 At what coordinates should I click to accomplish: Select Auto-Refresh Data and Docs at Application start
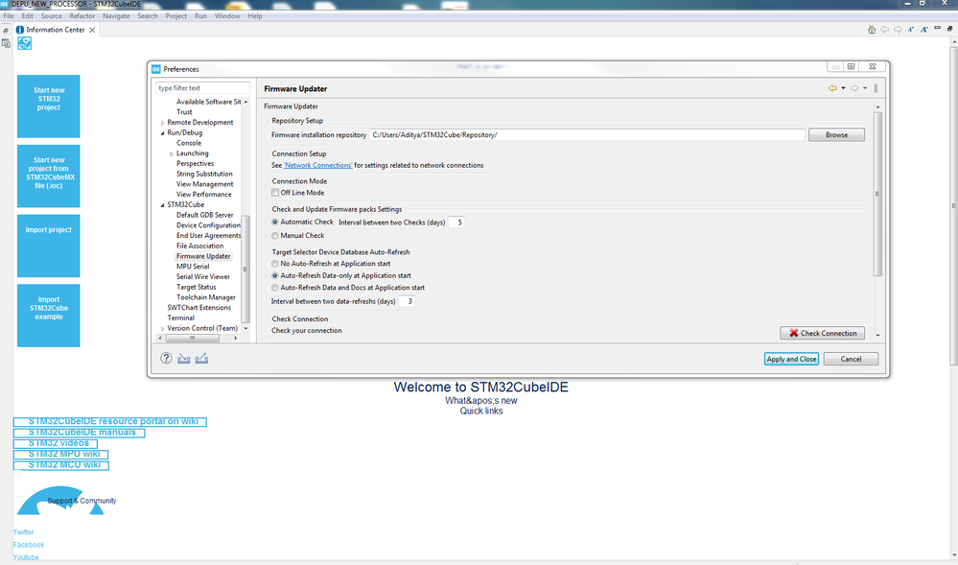click(x=275, y=288)
